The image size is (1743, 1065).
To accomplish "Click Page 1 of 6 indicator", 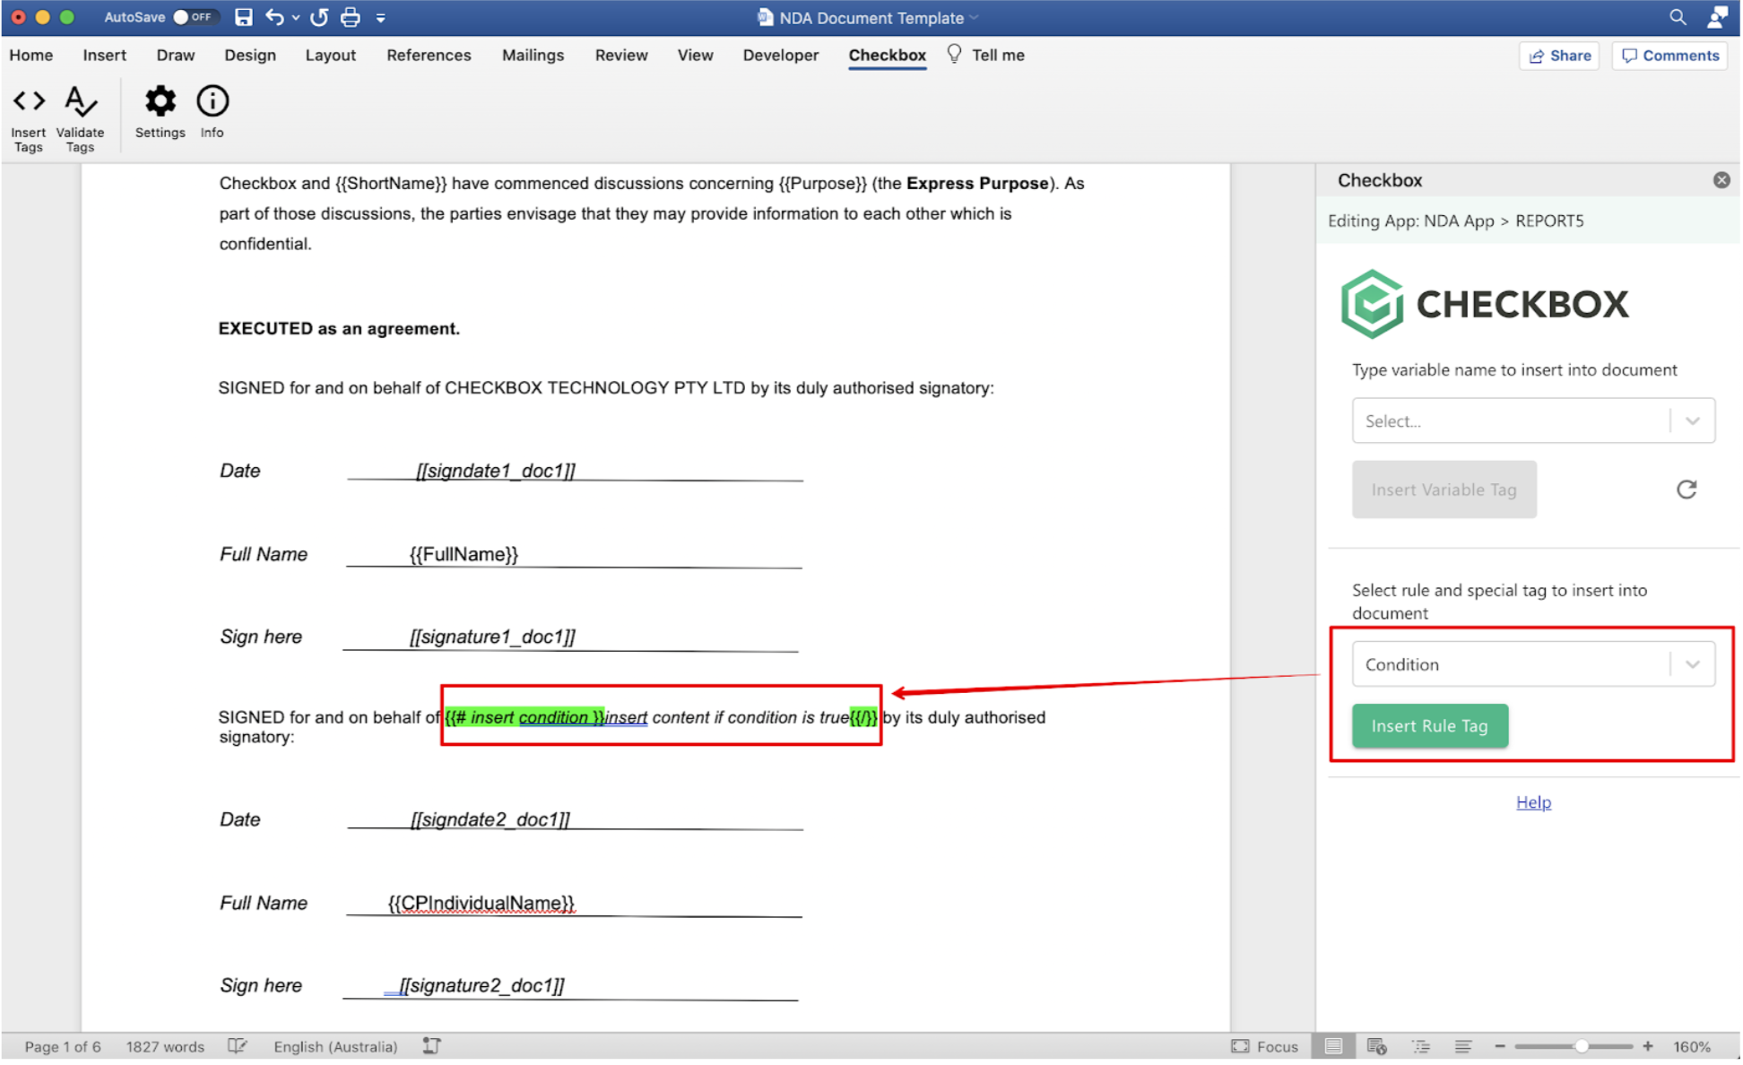I will click(63, 1046).
